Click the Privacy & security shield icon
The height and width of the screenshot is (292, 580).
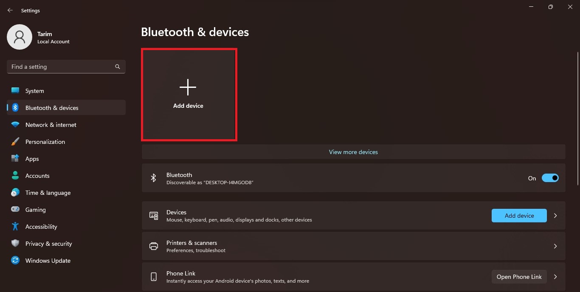pos(15,243)
